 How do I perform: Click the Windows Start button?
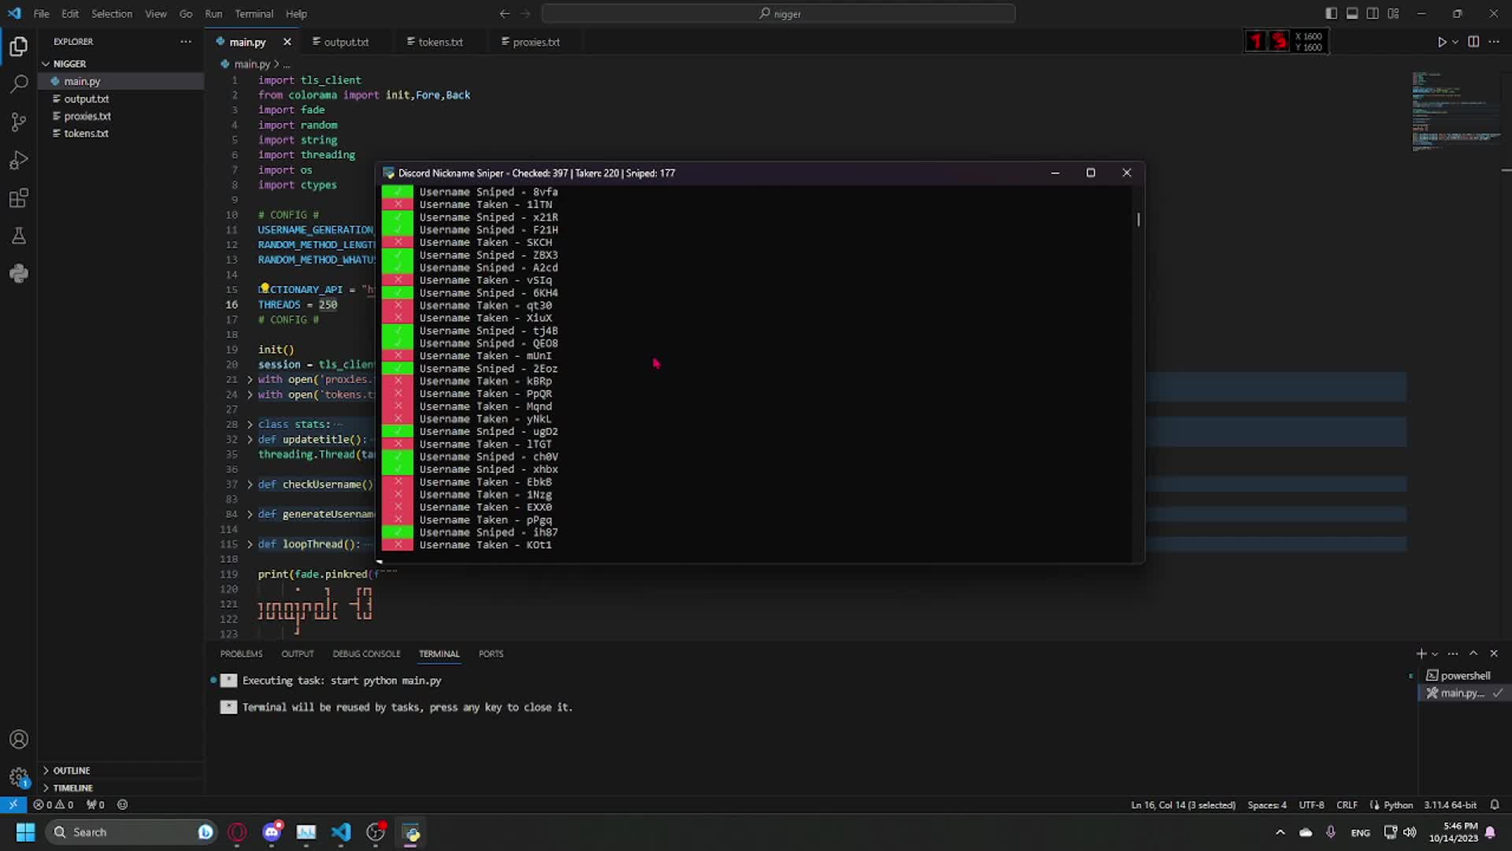25,832
